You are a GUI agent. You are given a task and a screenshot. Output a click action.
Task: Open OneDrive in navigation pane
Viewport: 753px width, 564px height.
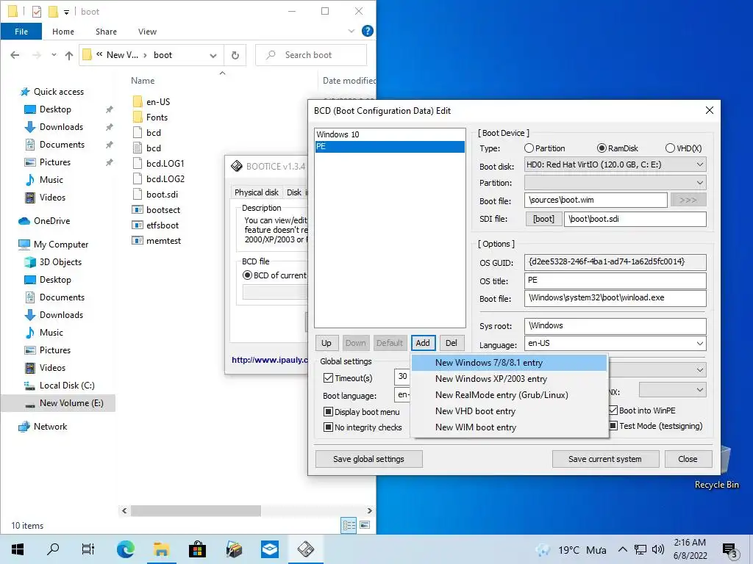51,220
